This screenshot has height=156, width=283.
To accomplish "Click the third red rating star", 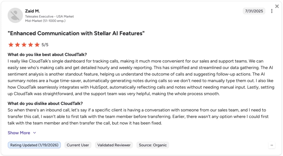I will click(24, 45).
